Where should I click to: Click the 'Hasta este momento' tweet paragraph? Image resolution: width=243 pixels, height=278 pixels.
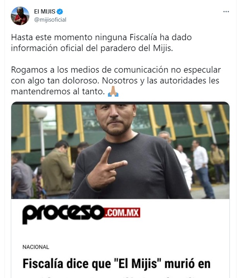point(101,43)
